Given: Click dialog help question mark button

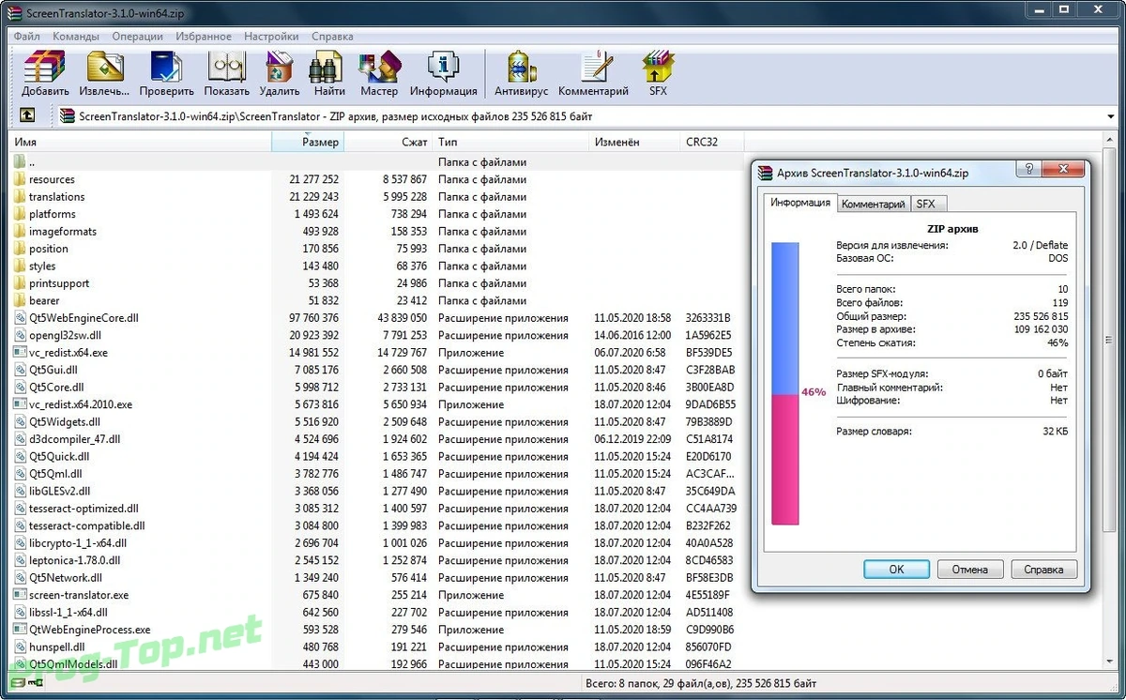Looking at the screenshot, I should [x=1028, y=169].
